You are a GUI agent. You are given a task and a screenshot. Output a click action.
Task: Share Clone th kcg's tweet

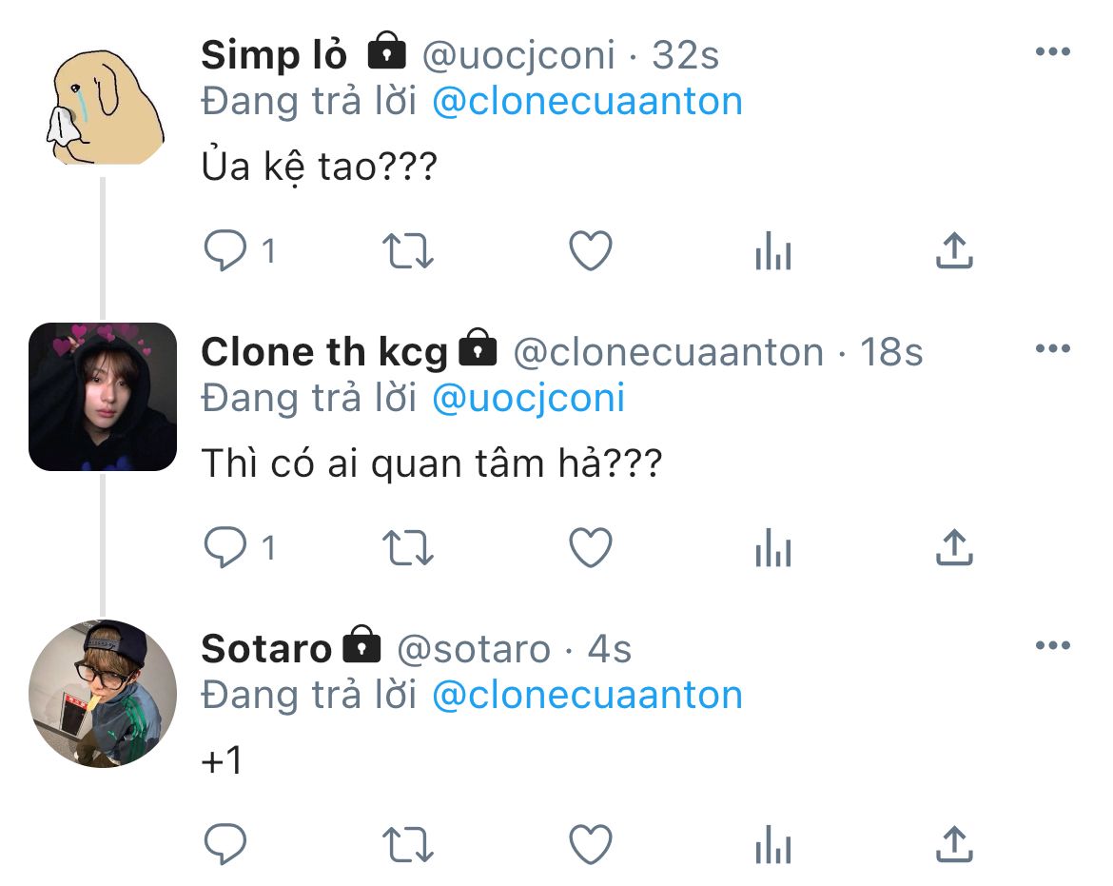tap(953, 547)
